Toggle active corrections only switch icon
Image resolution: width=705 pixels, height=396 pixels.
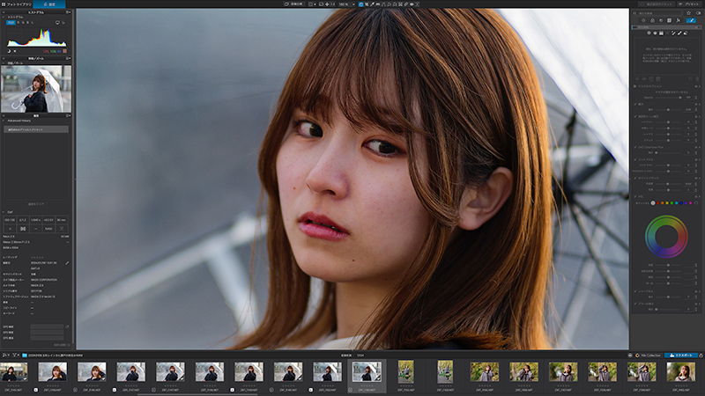pos(699,13)
